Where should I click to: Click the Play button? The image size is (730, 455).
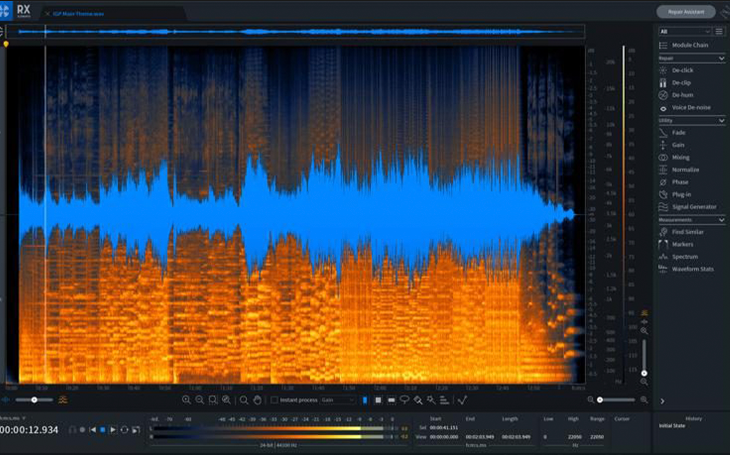pyautogui.click(x=113, y=430)
